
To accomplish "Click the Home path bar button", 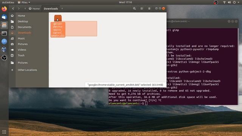I will coord(34,9).
